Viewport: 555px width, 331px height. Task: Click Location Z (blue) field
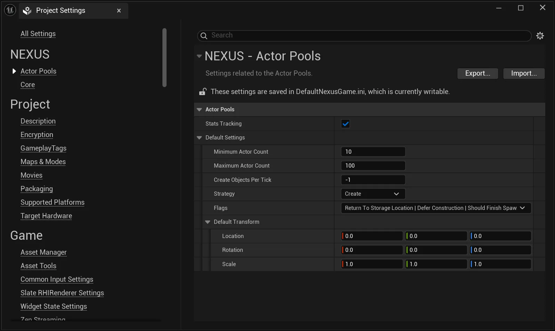(501, 236)
